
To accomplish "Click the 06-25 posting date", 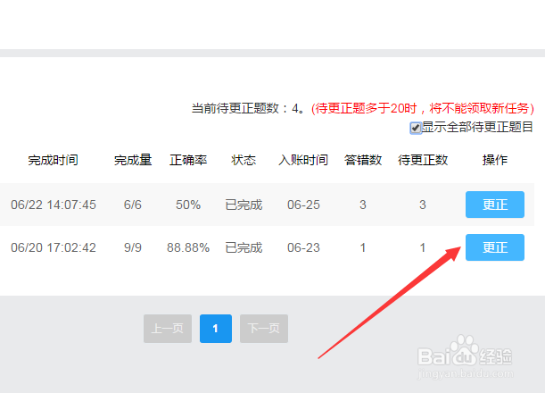I will click(x=303, y=205).
